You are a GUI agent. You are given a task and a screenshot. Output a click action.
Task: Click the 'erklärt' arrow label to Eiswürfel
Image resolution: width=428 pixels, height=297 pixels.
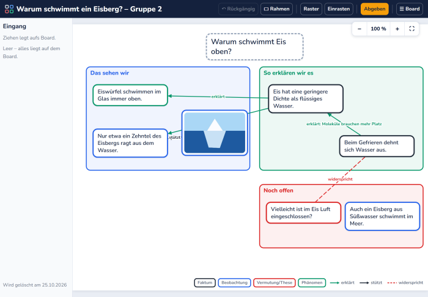point(218,97)
